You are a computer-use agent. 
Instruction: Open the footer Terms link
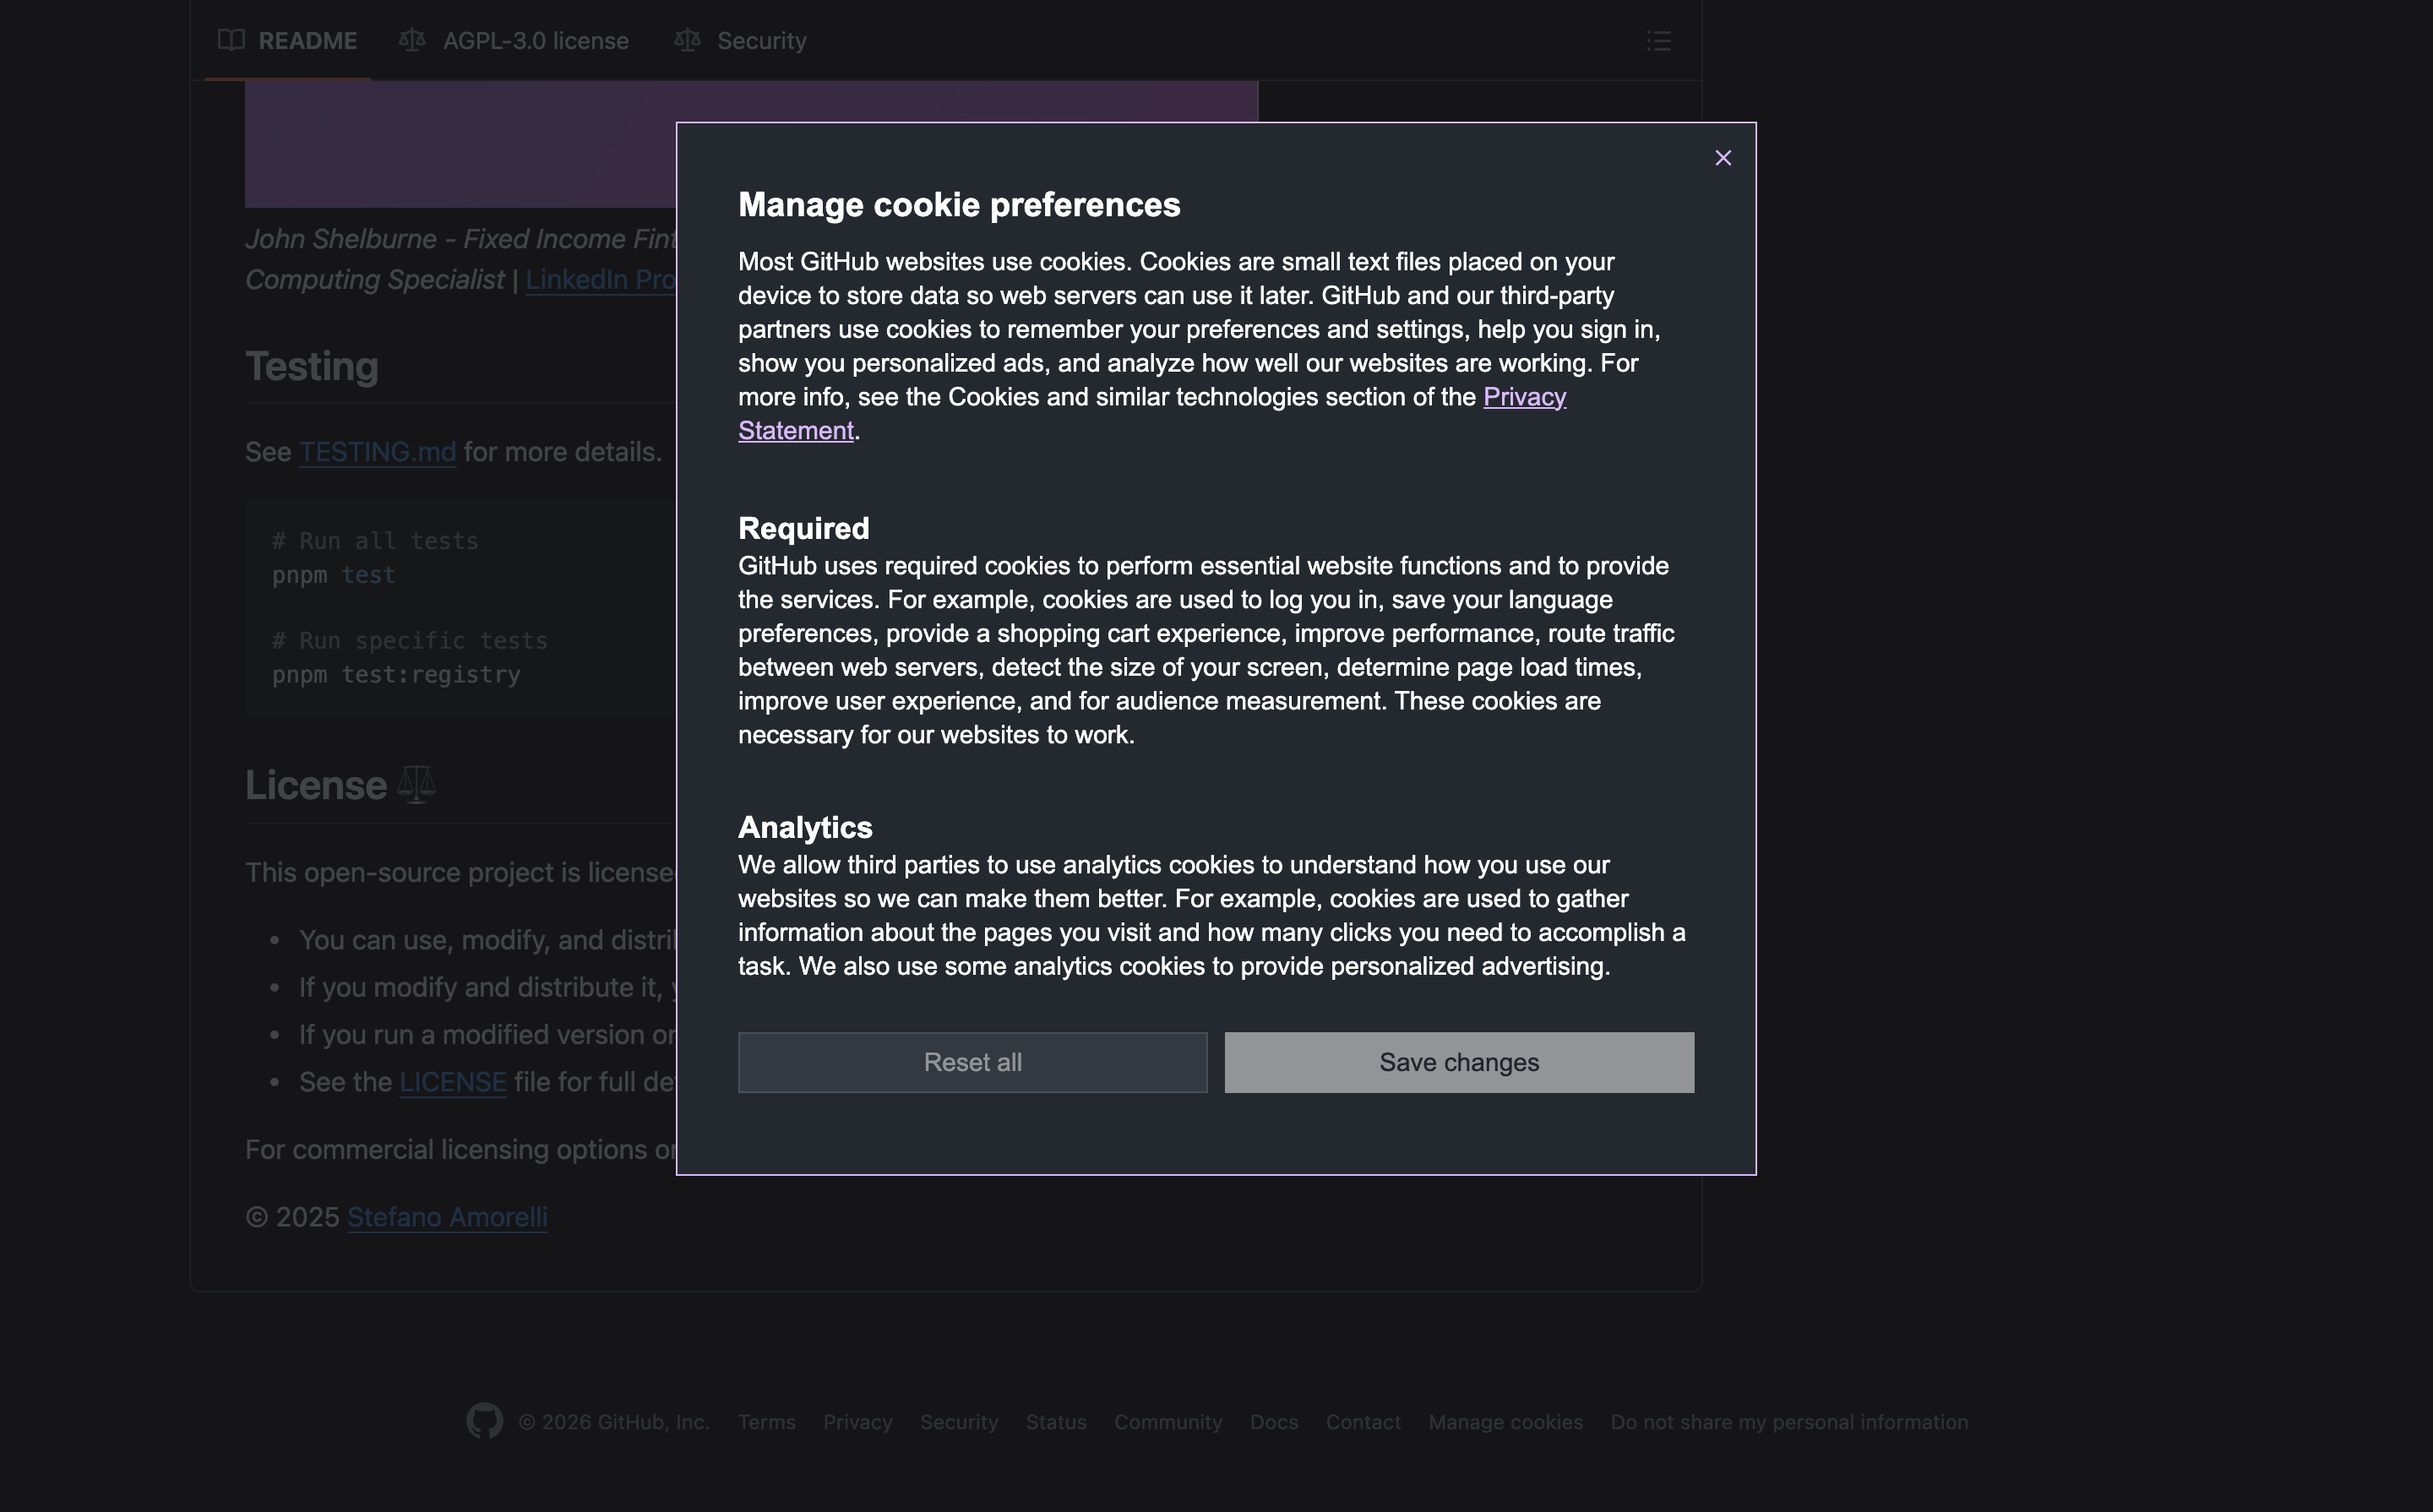(x=766, y=1422)
